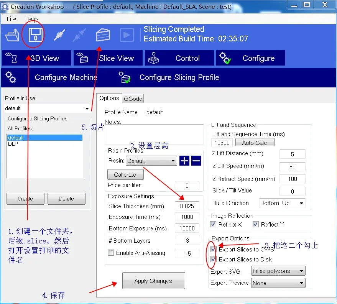This screenshot has width=337, height=304.
Task: Open Configure Machine section
Action: (52, 77)
